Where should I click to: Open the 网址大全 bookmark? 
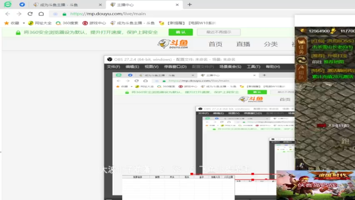[x=39, y=23]
